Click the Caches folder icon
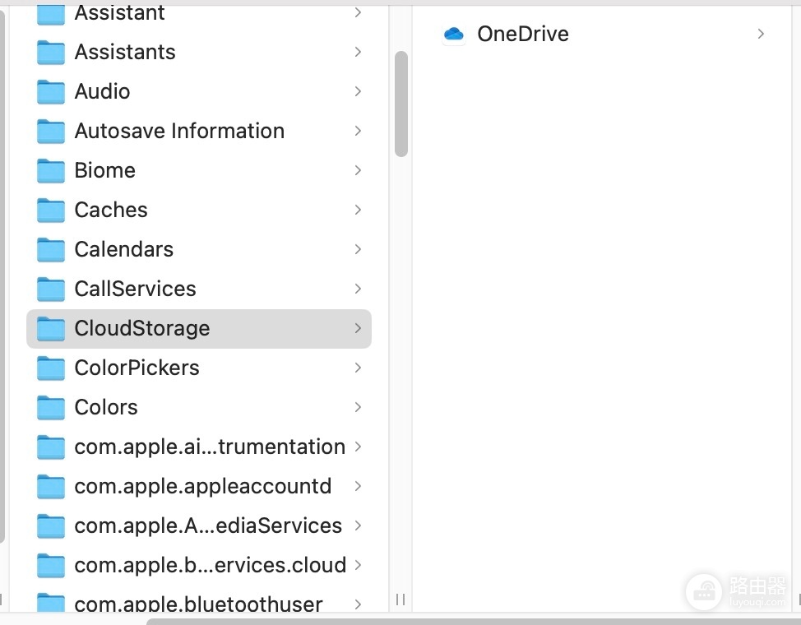801x625 pixels. tap(50, 210)
